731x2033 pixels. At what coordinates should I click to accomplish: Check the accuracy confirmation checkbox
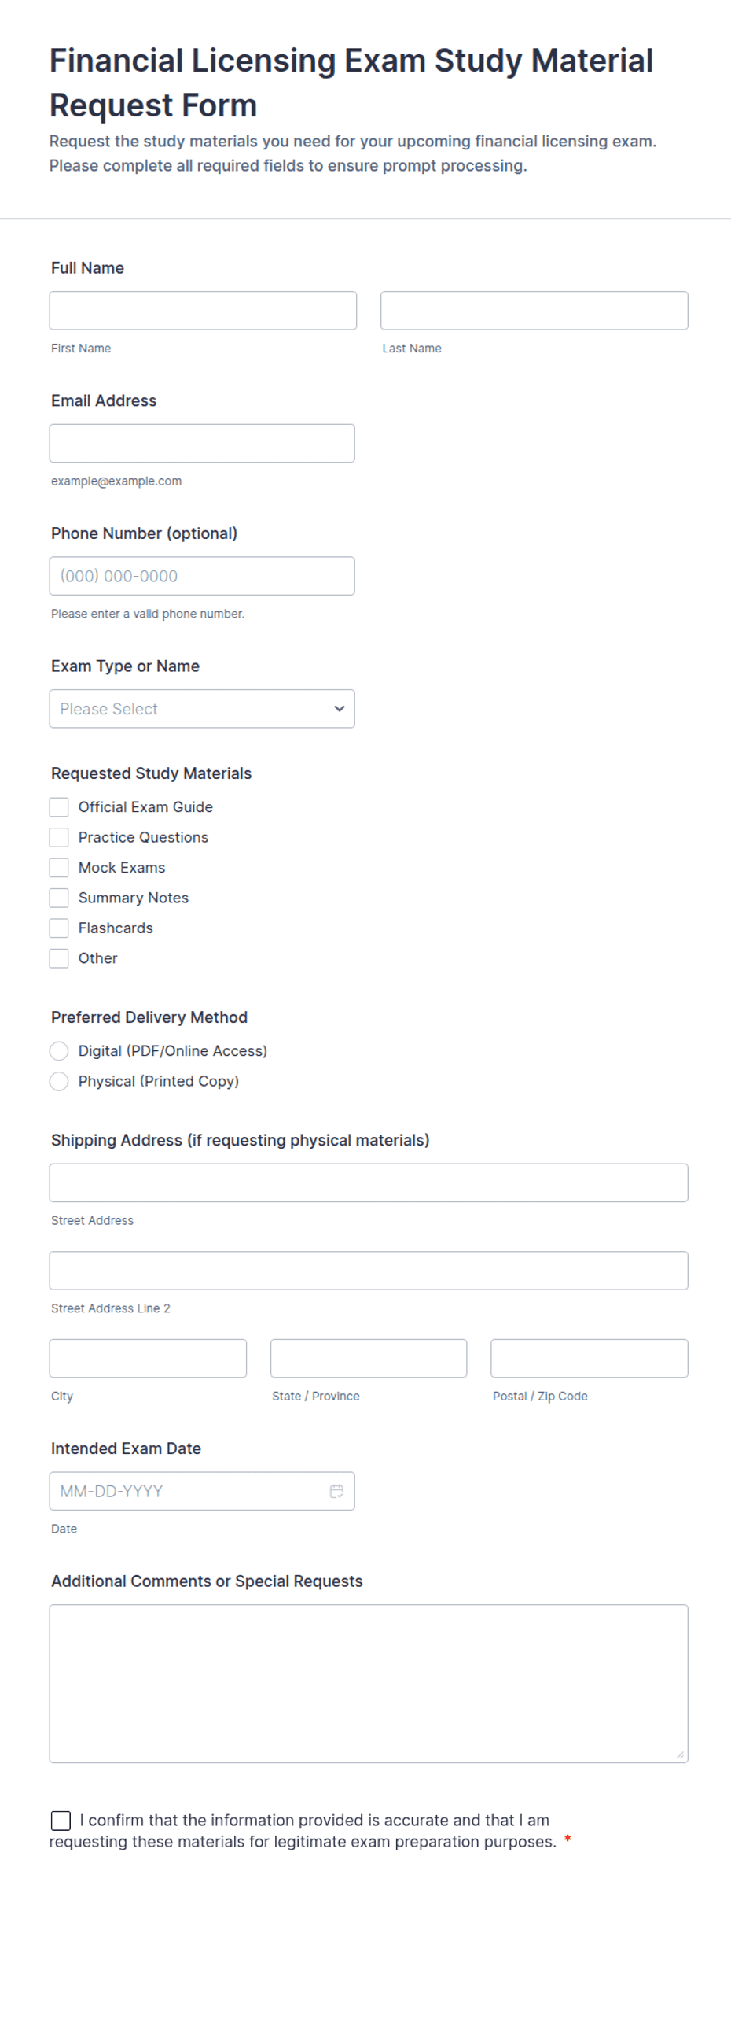(61, 1820)
